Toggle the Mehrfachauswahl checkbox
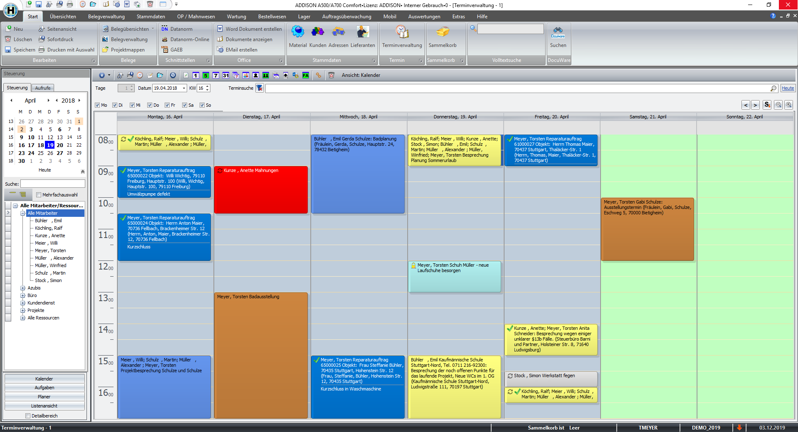This screenshot has width=798, height=432. tap(39, 195)
